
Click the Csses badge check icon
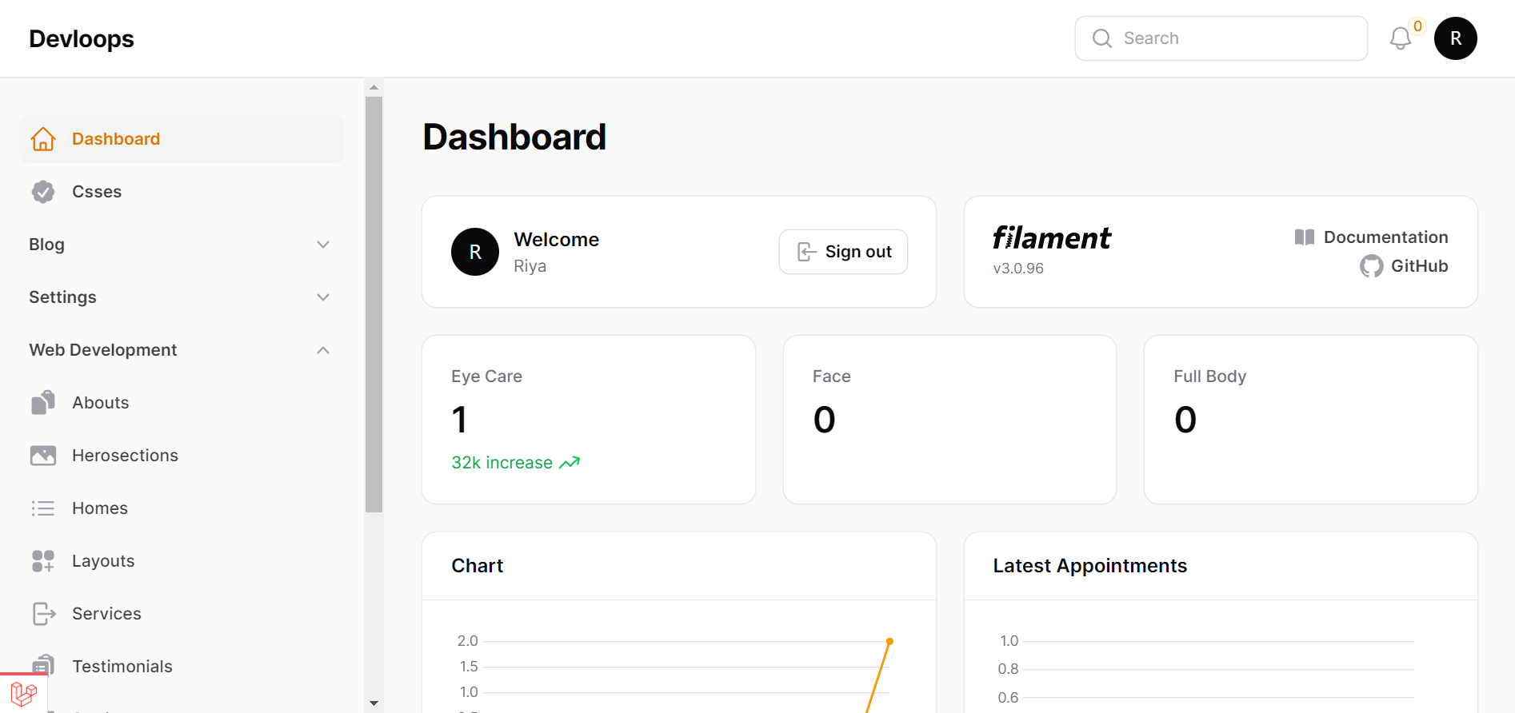click(43, 192)
